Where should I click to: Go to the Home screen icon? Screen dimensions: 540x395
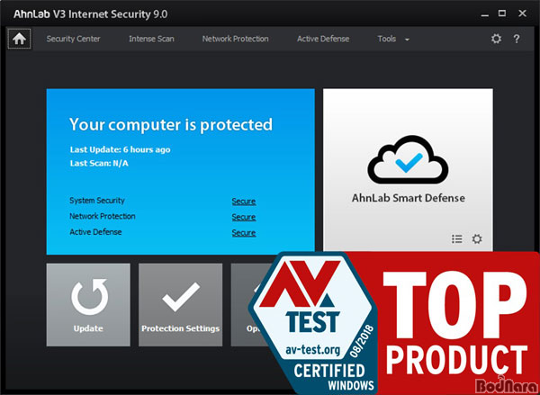(19, 39)
